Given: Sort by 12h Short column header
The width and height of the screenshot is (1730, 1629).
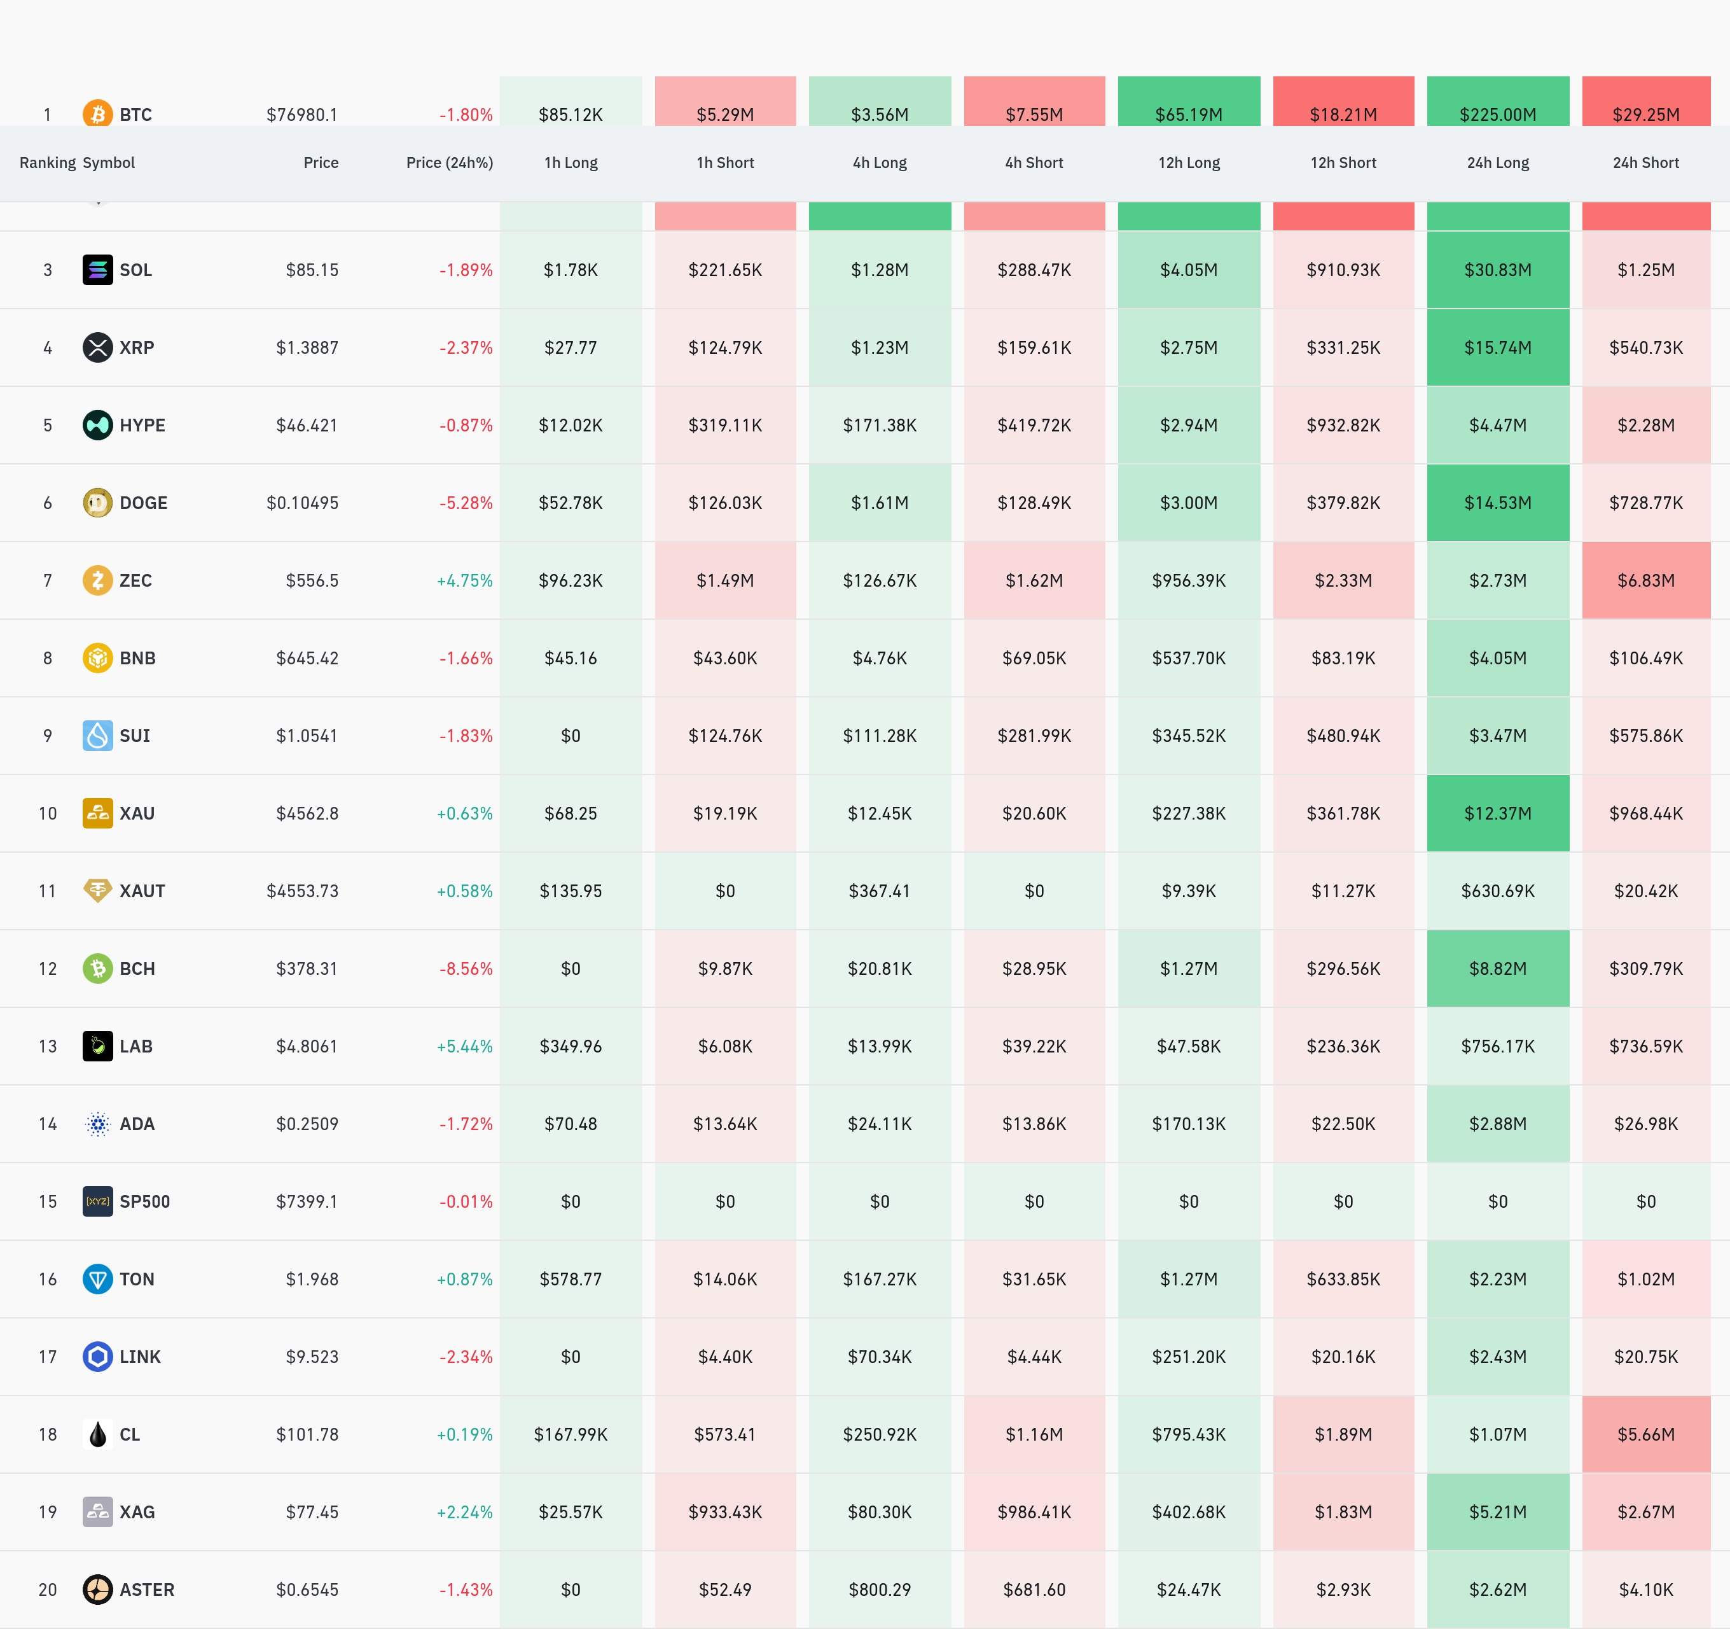Looking at the screenshot, I should [1344, 163].
